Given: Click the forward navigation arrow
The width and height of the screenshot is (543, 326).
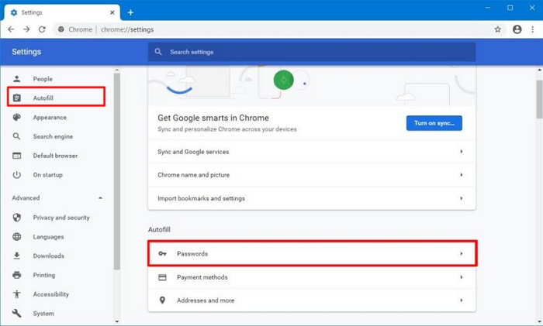Looking at the screenshot, I should 26,29.
